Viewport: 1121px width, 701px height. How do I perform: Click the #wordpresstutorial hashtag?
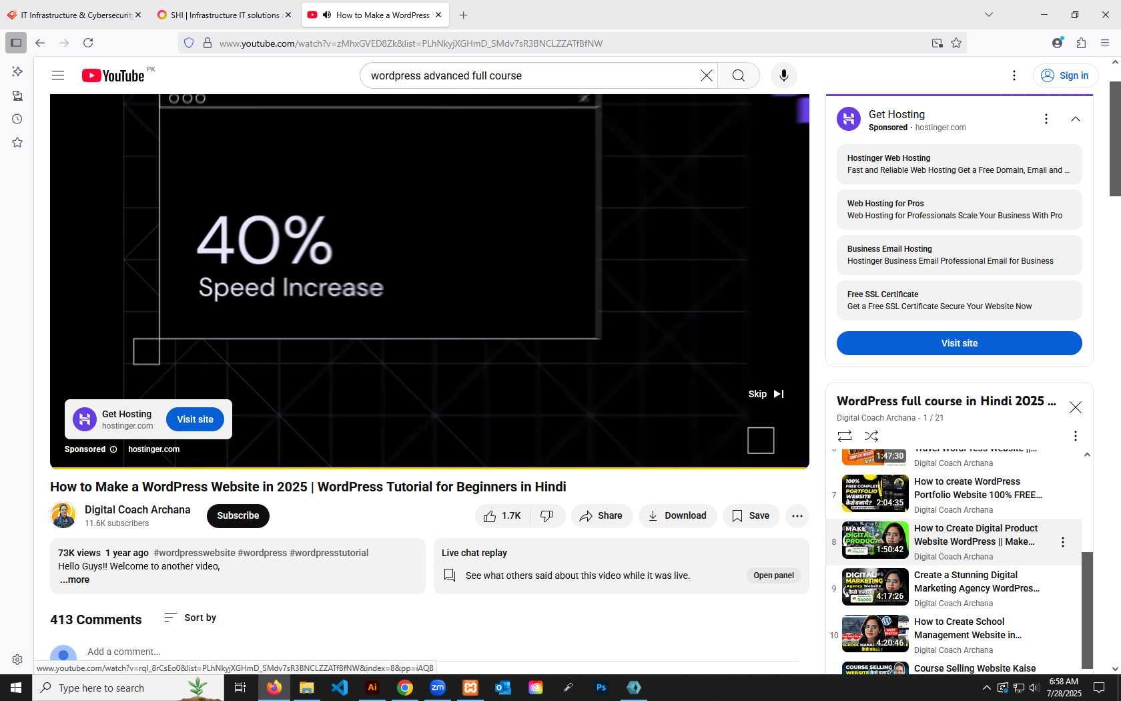pos(329,553)
